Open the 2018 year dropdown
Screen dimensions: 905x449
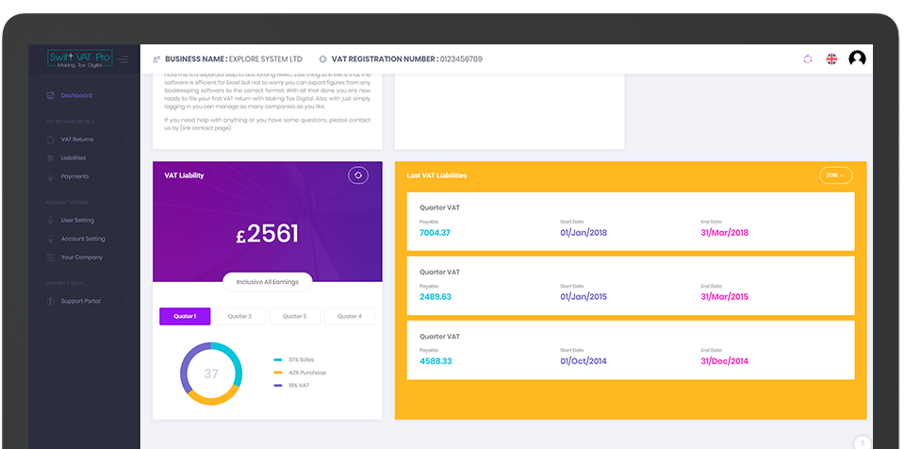coord(835,175)
